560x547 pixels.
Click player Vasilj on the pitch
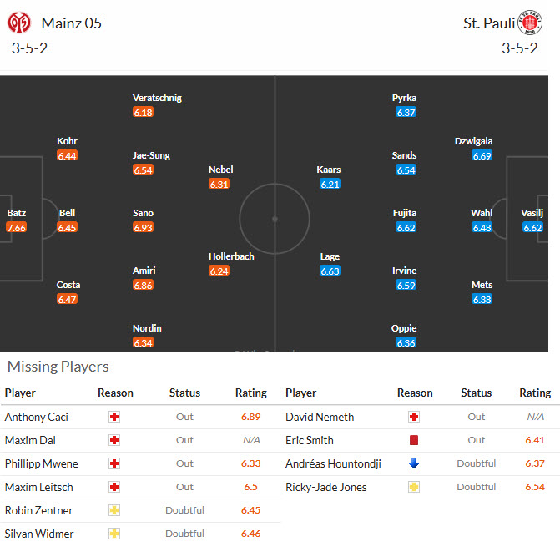pyautogui.click(x=532, y=213)
